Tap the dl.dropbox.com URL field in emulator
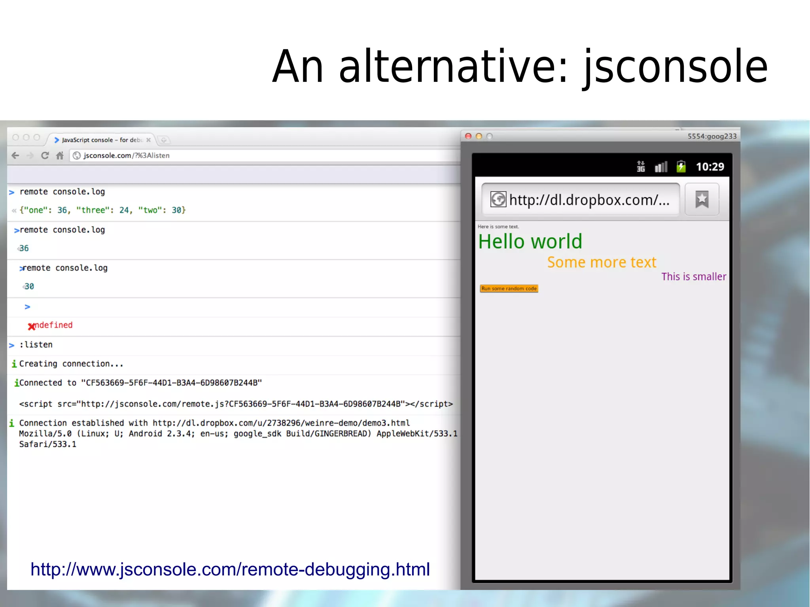This screenshot has height=607, width=810. click(x=581, y=199)
